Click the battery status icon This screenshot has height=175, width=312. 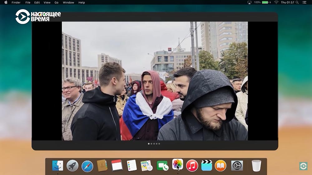coord(266,2)
